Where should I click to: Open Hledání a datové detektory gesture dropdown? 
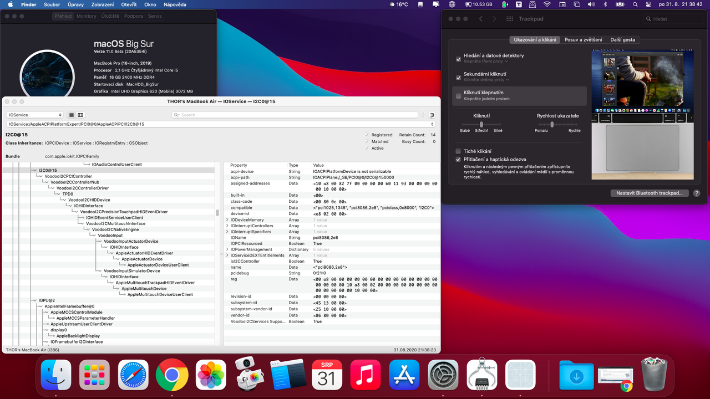[x=485, y=62]
